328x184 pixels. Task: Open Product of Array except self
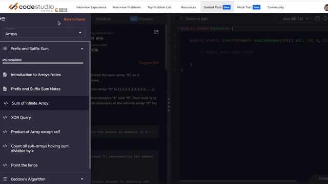35,132
